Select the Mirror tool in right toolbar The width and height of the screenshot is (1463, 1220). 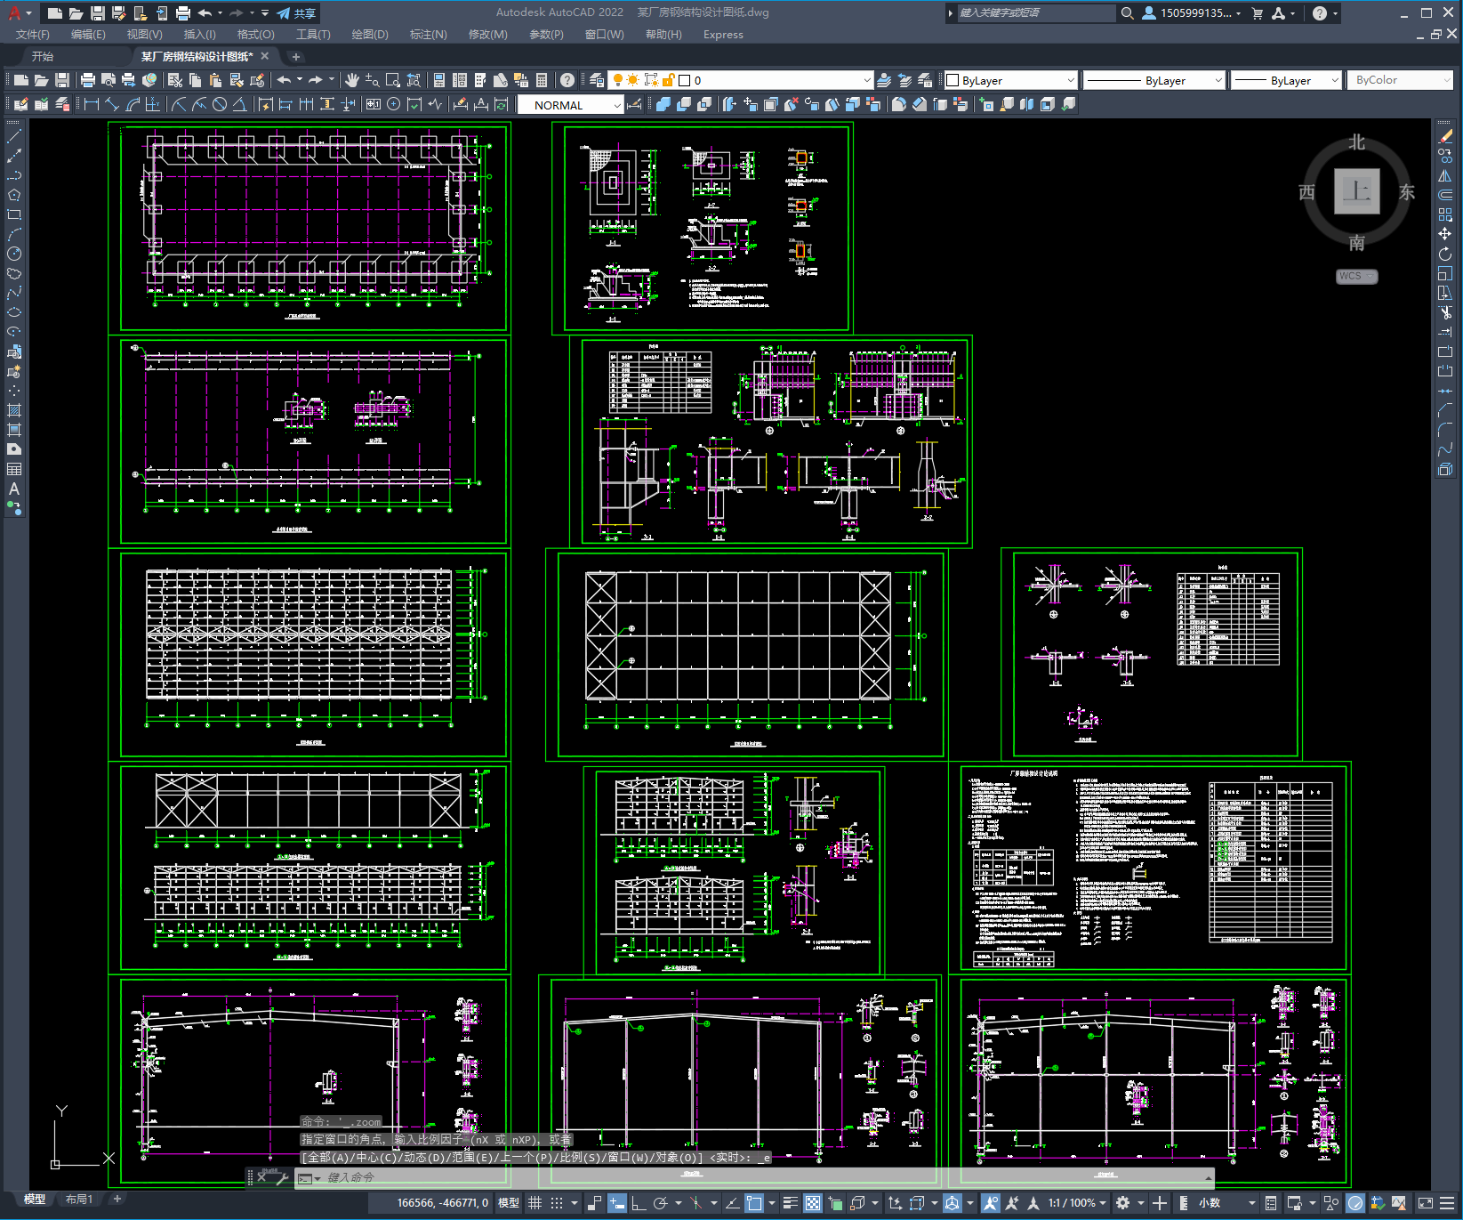[x=1445, y=175]
